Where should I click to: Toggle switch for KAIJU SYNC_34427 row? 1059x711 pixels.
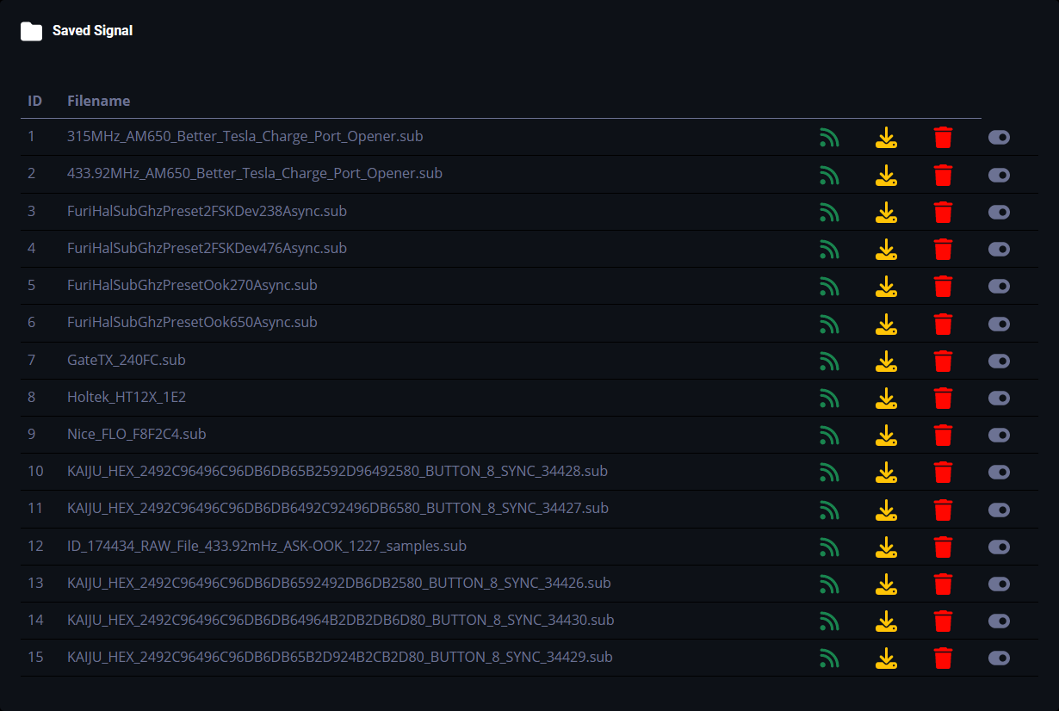[999, 510]
